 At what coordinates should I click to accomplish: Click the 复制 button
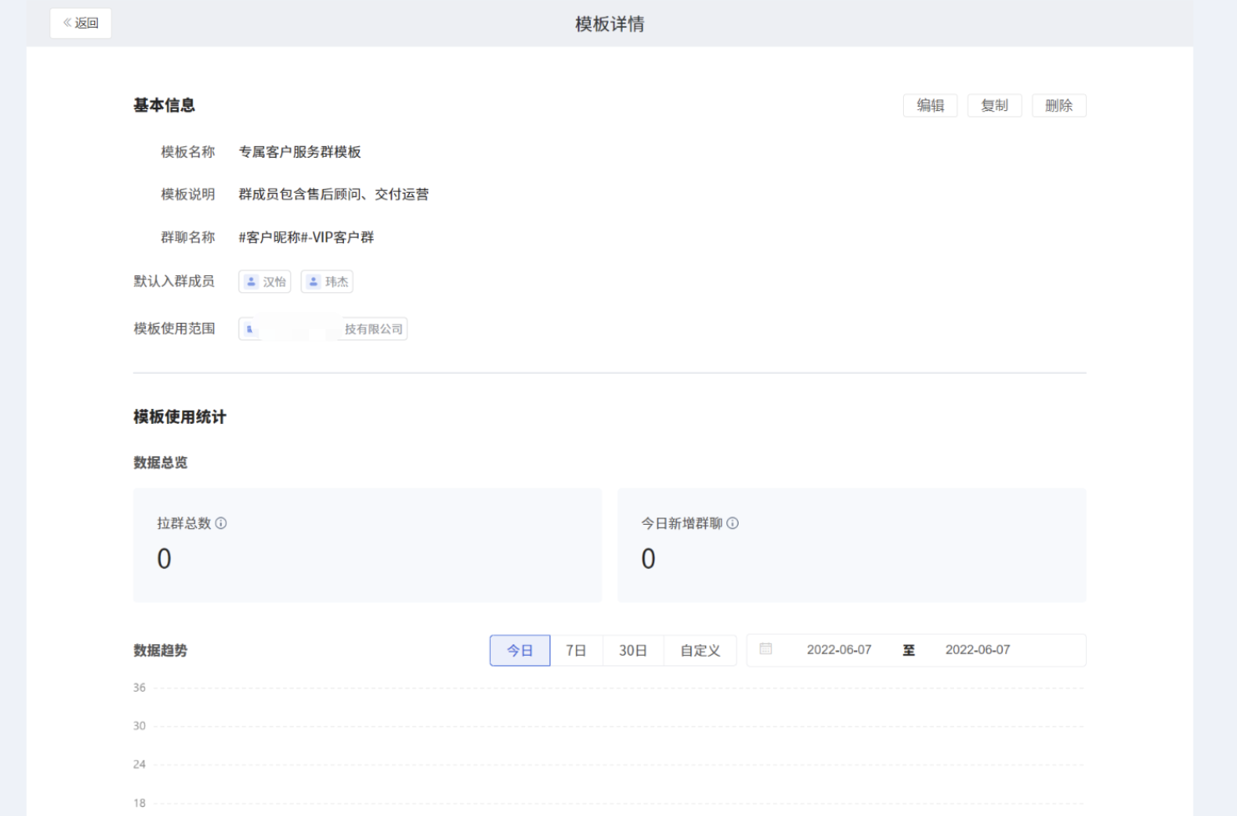point(995,105)
